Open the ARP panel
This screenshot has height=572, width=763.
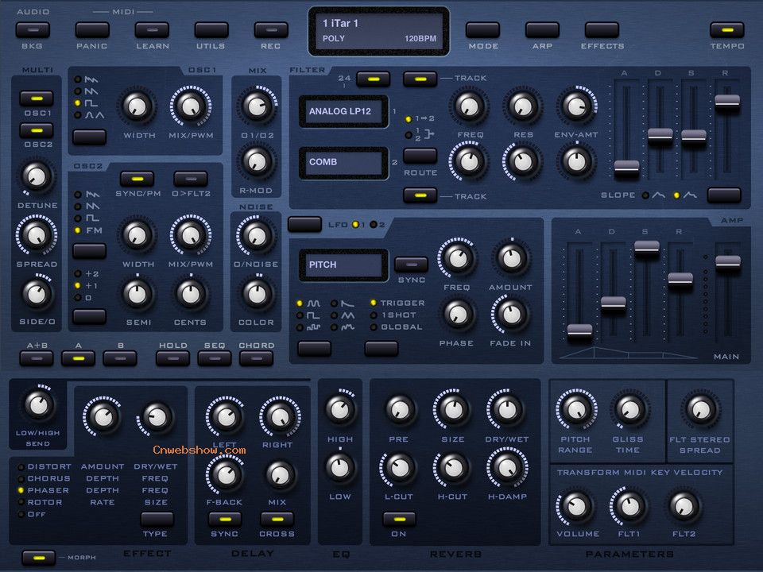point(542,30)
